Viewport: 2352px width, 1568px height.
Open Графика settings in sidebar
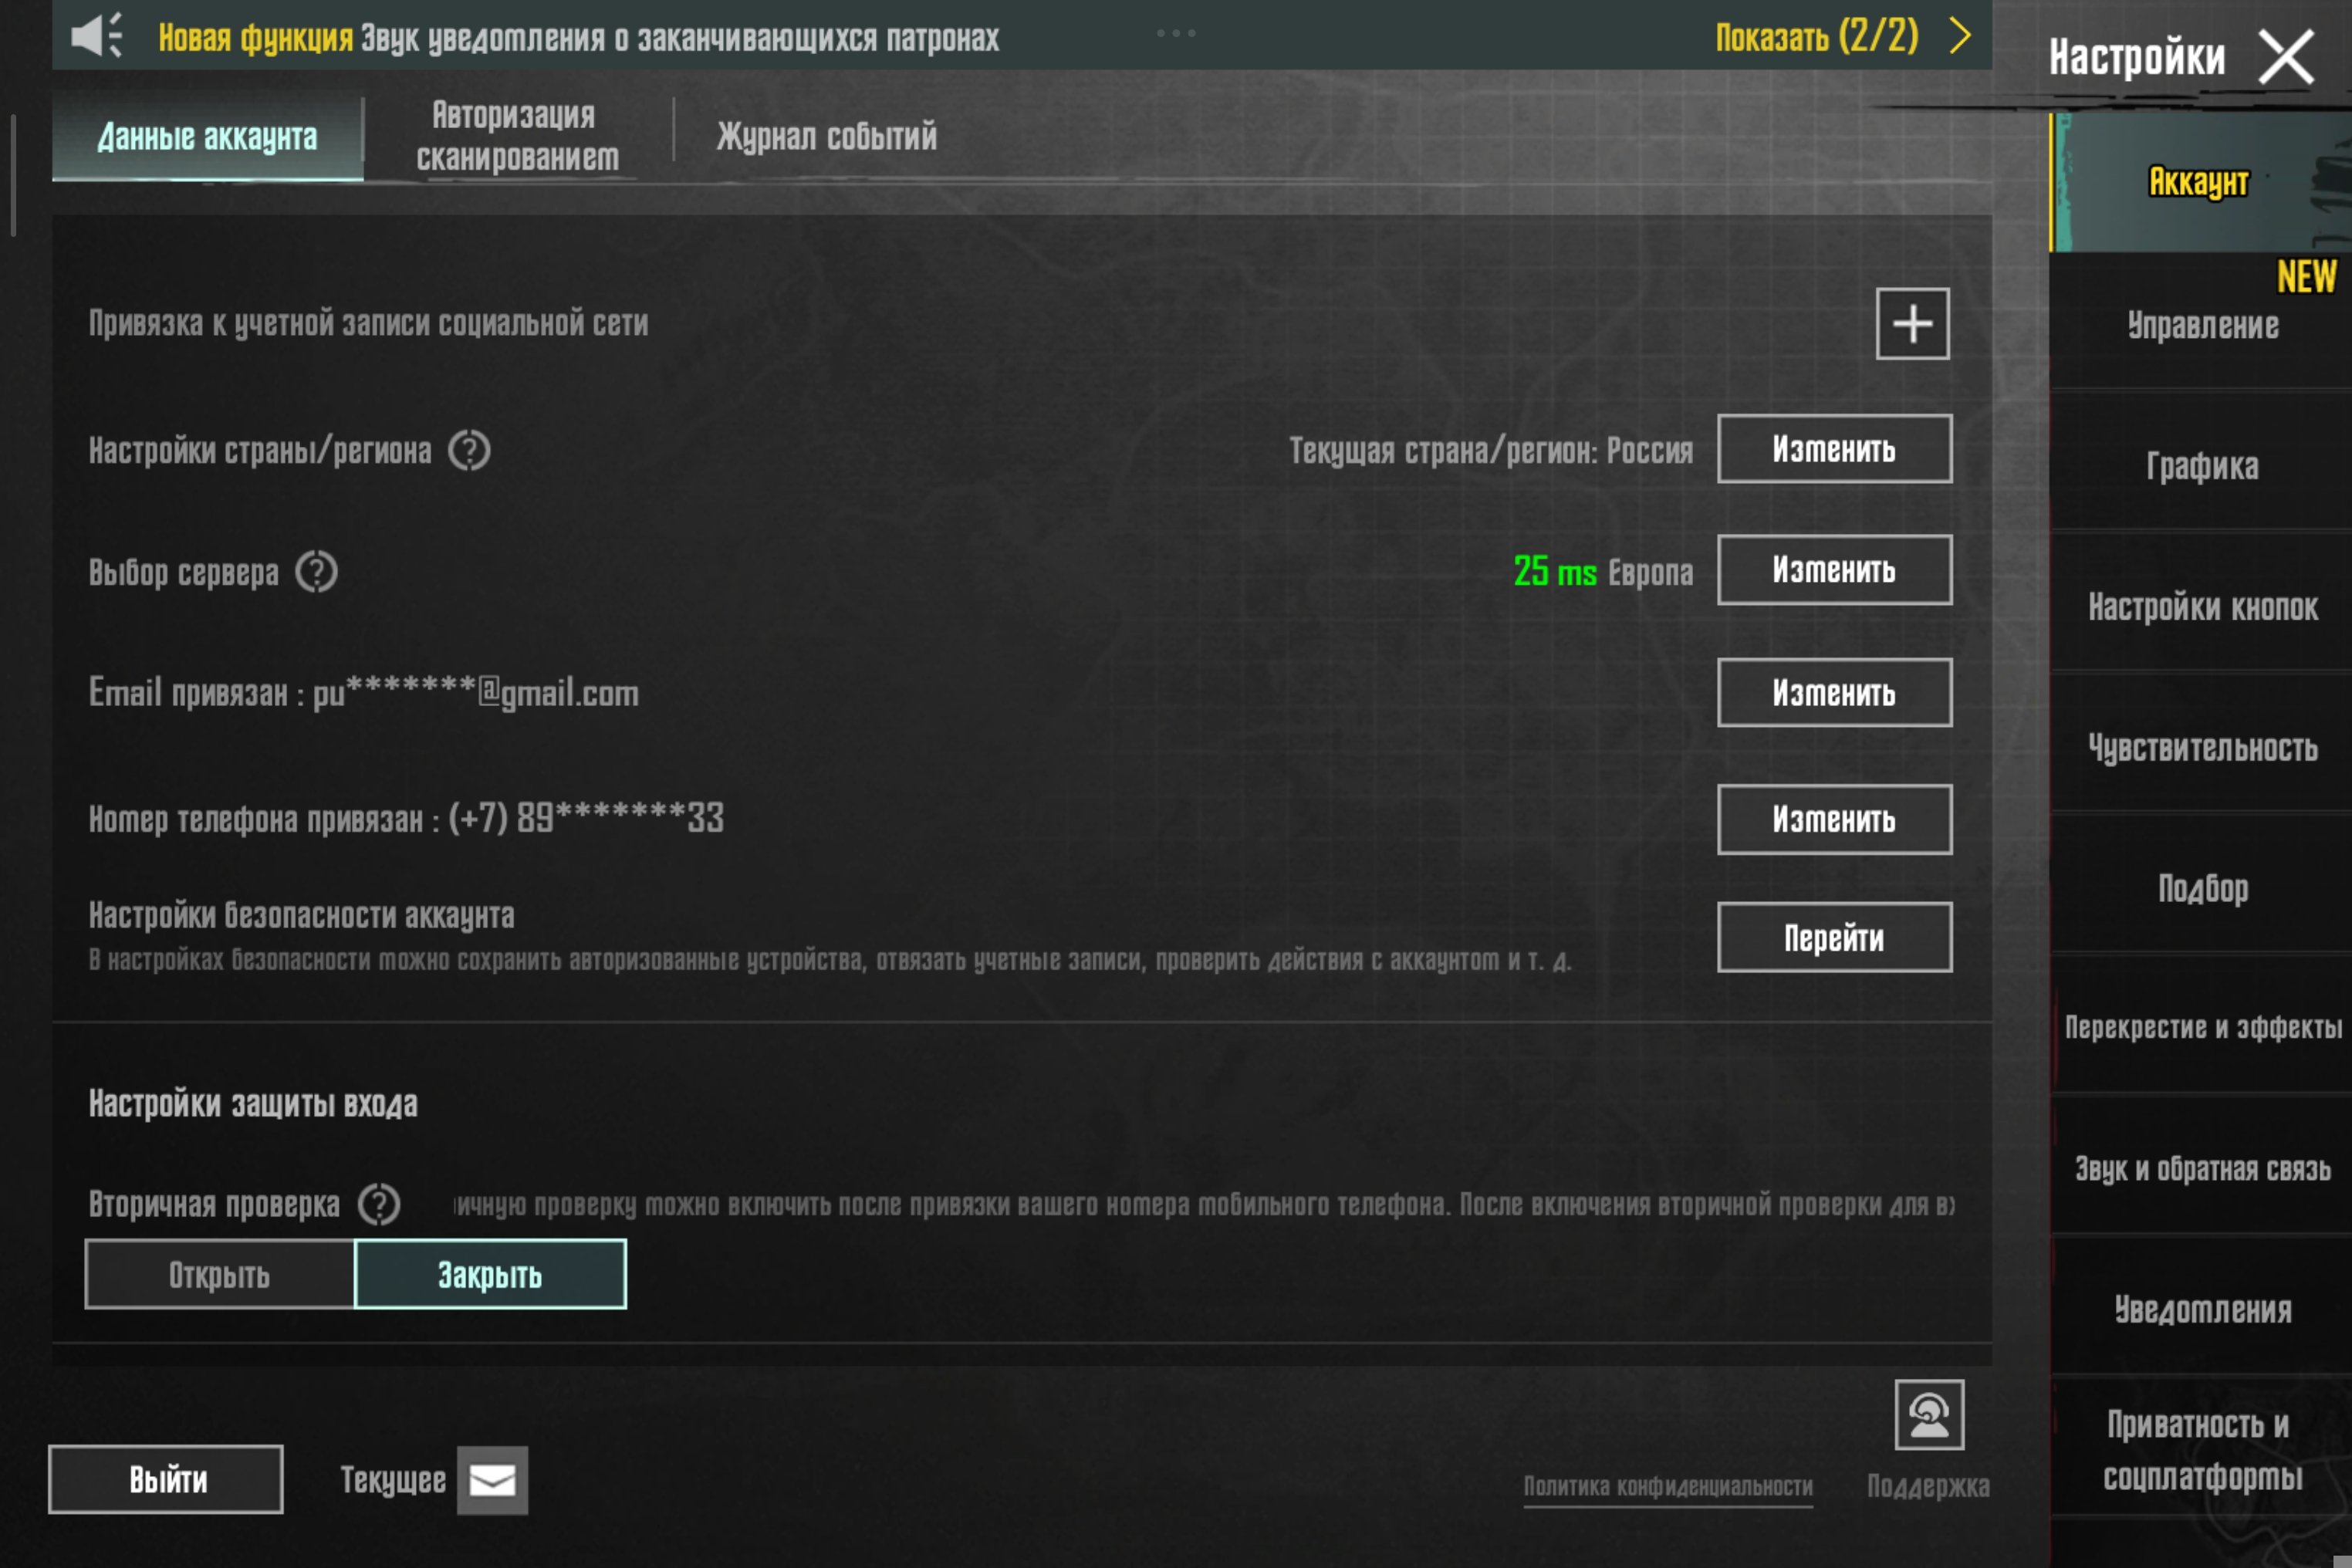[x=2201, y=466]
